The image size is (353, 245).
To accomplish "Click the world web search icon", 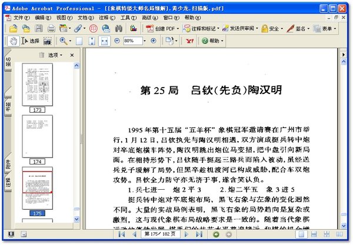I will [106, 29].
